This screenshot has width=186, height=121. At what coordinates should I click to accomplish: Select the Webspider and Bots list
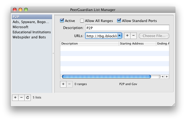(x=32, y=37)
